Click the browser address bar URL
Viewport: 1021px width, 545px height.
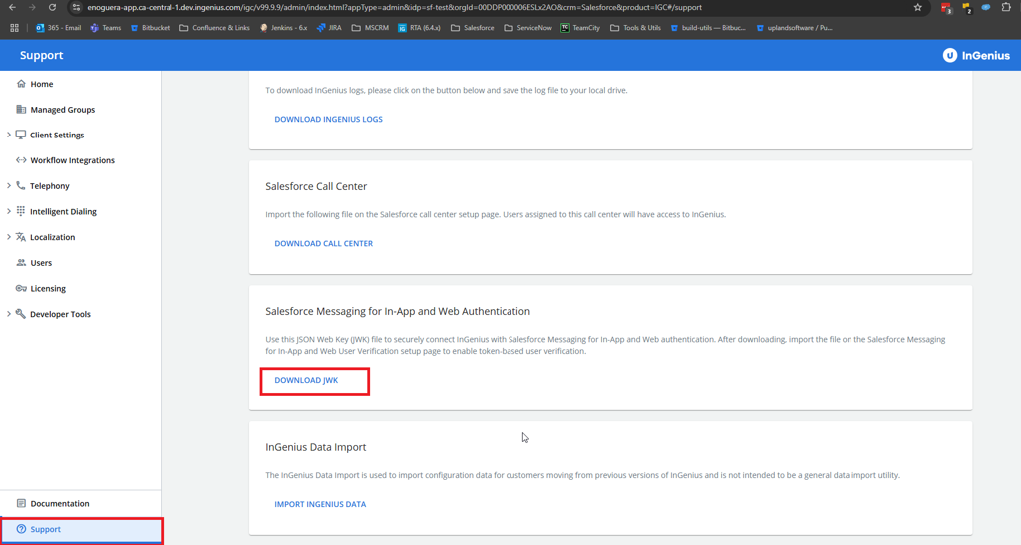tap(399, 8)
